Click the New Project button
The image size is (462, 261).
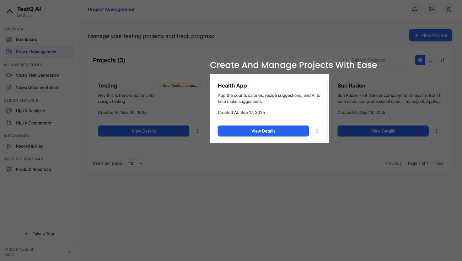pos(430,35)
